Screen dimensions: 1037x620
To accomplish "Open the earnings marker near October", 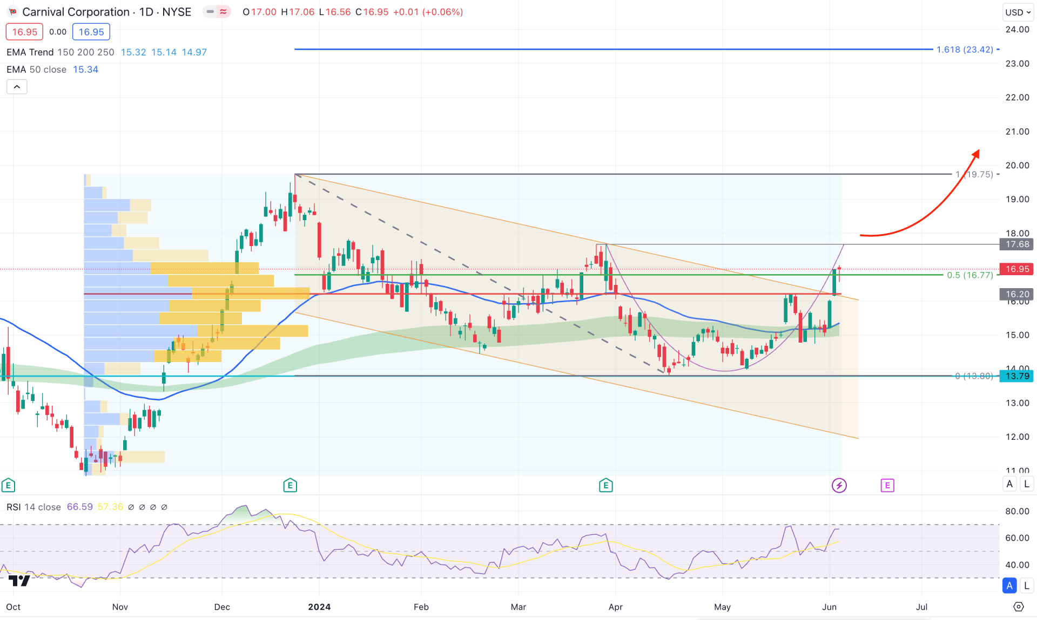I will click(x=8, y=485).
